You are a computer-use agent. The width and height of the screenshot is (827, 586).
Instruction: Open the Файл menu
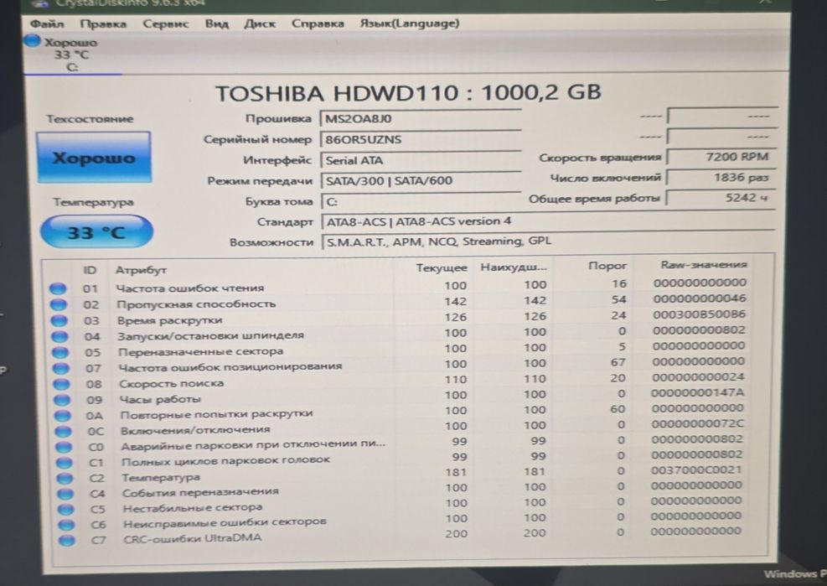coord(47,23)
